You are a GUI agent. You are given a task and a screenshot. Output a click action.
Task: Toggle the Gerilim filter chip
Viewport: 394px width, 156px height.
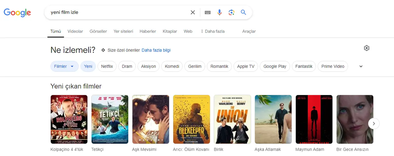coord(195,66)
